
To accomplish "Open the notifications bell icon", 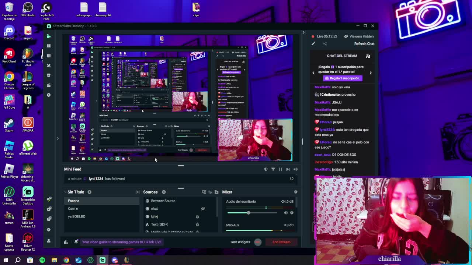I will point(76,242).
